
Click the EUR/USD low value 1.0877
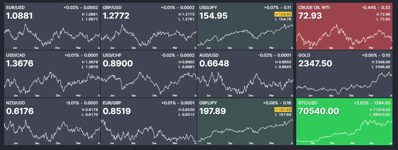[90, 19]
